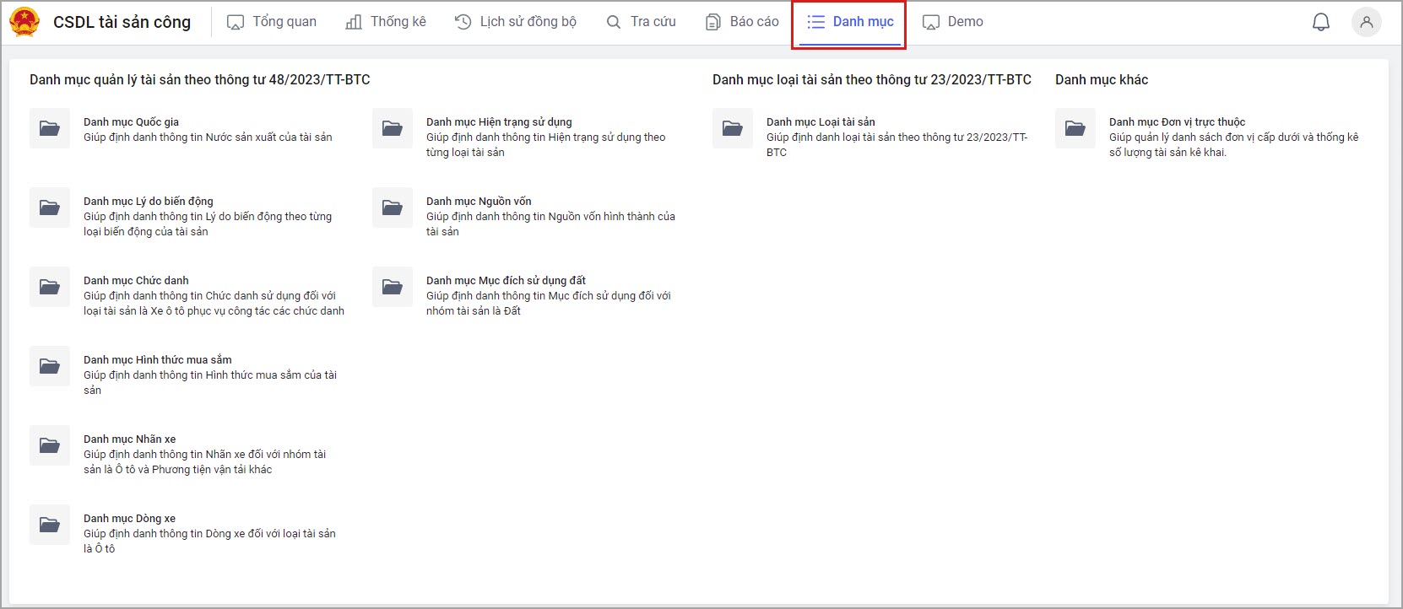
Task: Open folder icon of Danh mục Loại tài sản
Action: (733, 128)
